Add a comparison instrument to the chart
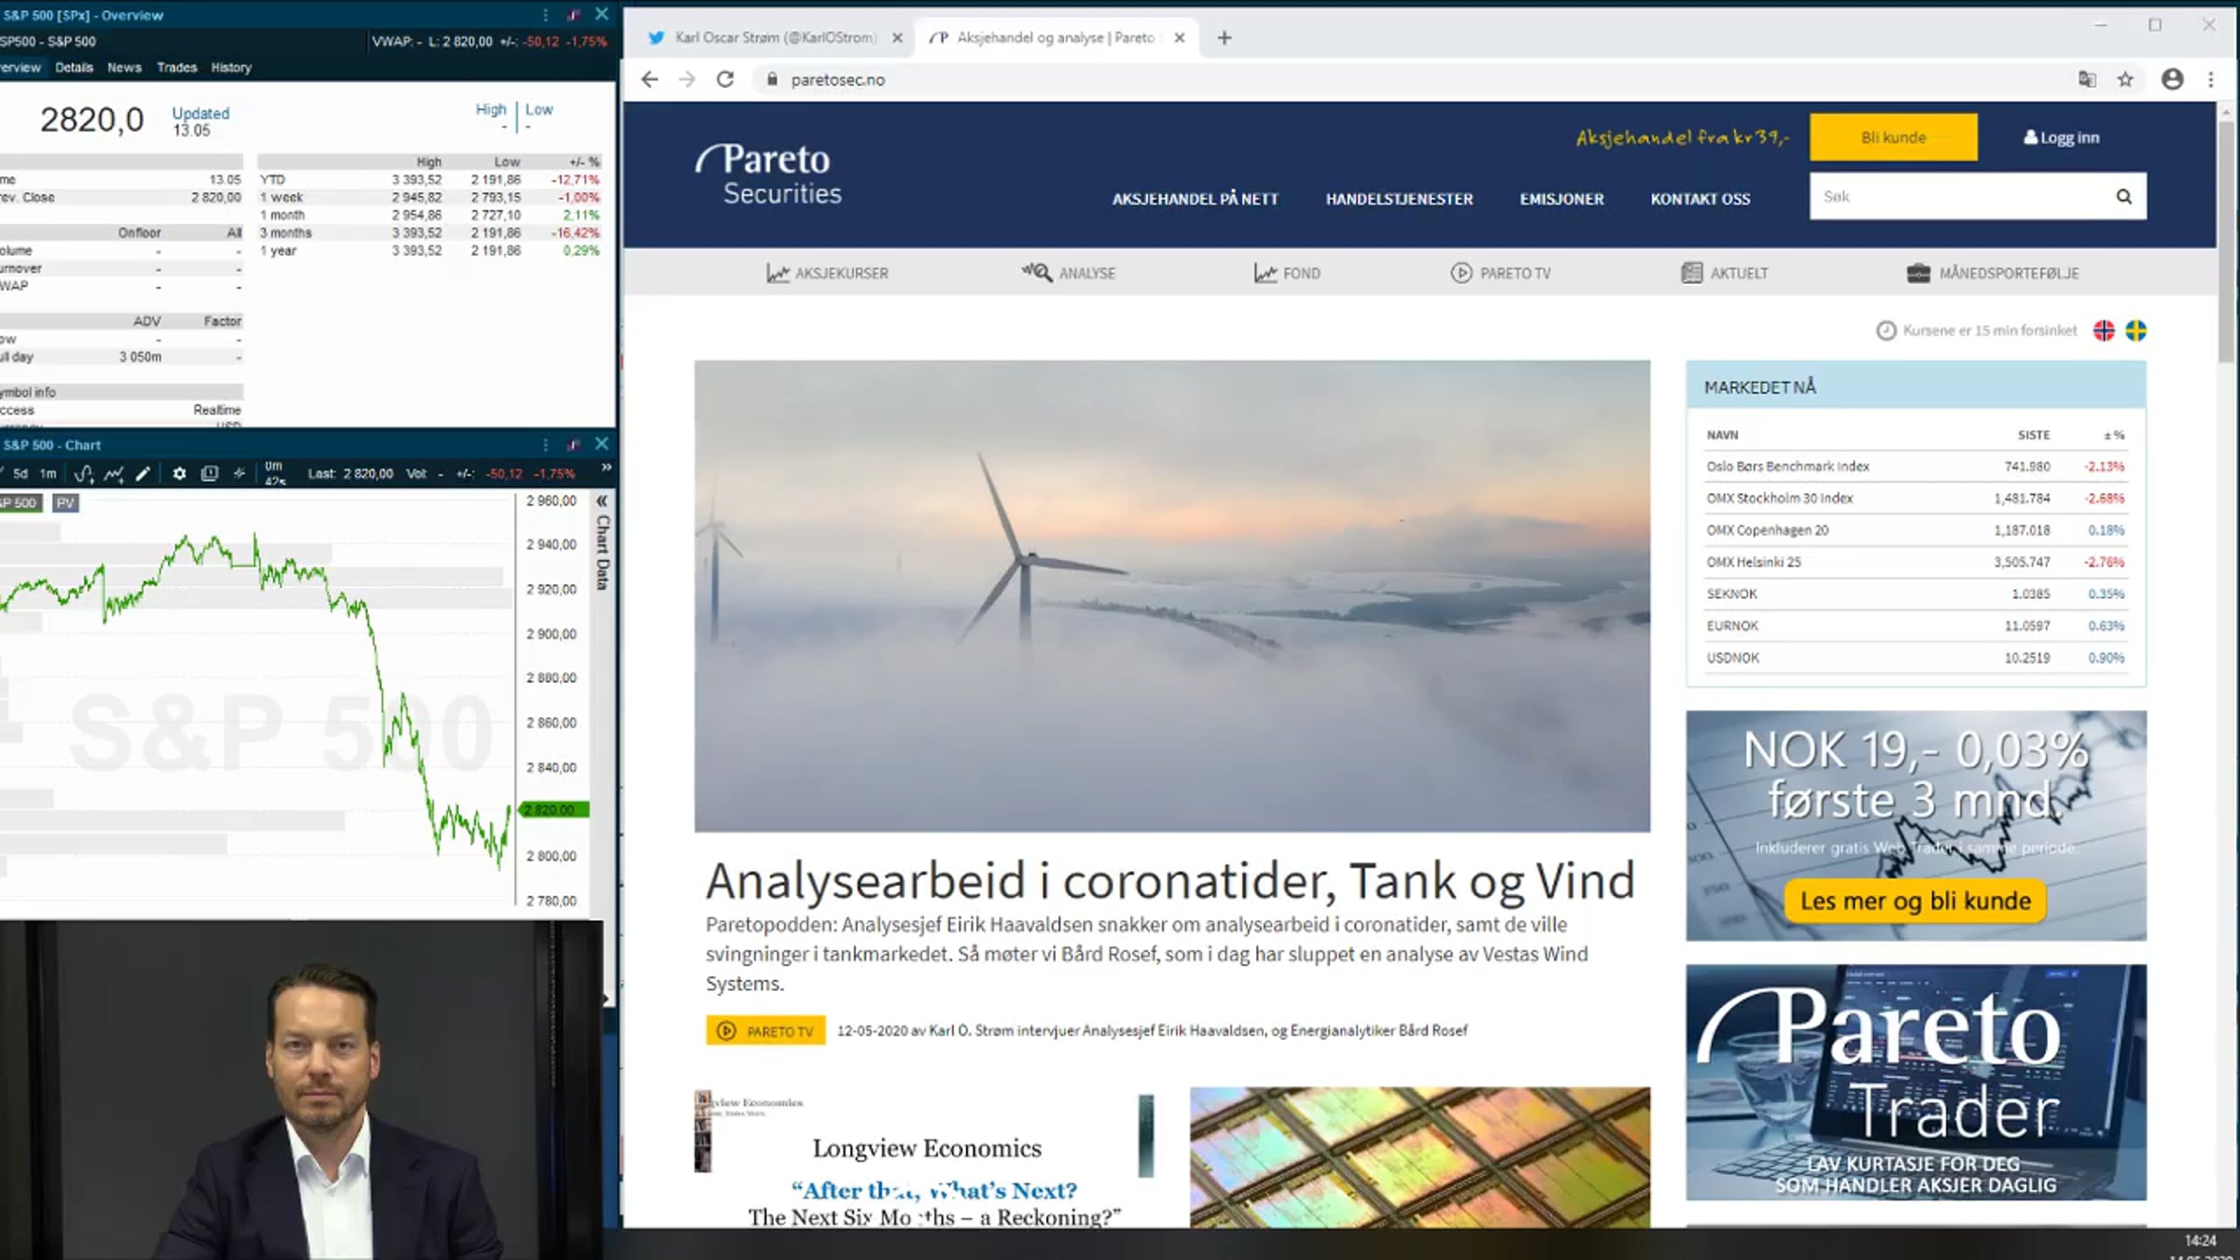The height and width of the screenshot is (1260, 2240). (114, 473)
